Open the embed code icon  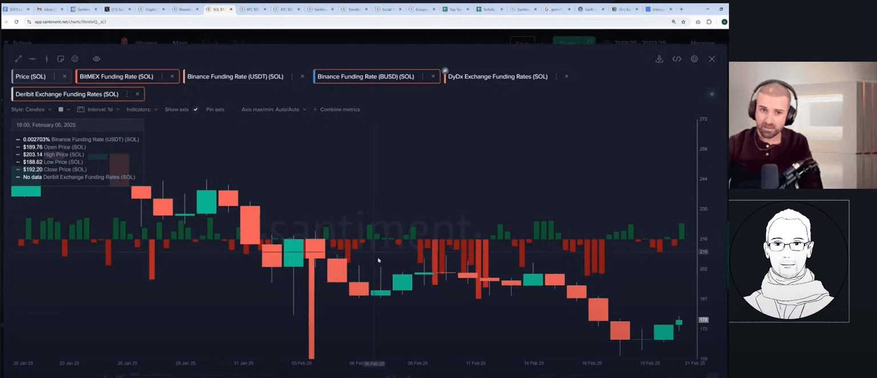pos(677,59)
